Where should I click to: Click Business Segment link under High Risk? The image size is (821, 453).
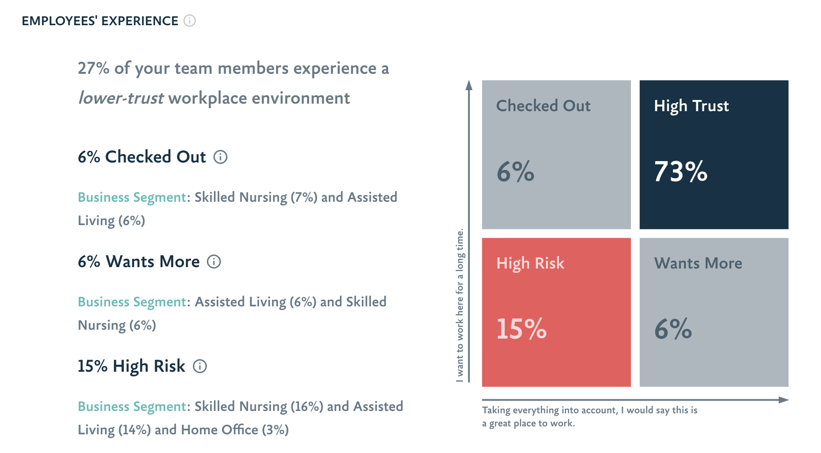(132, 406)
